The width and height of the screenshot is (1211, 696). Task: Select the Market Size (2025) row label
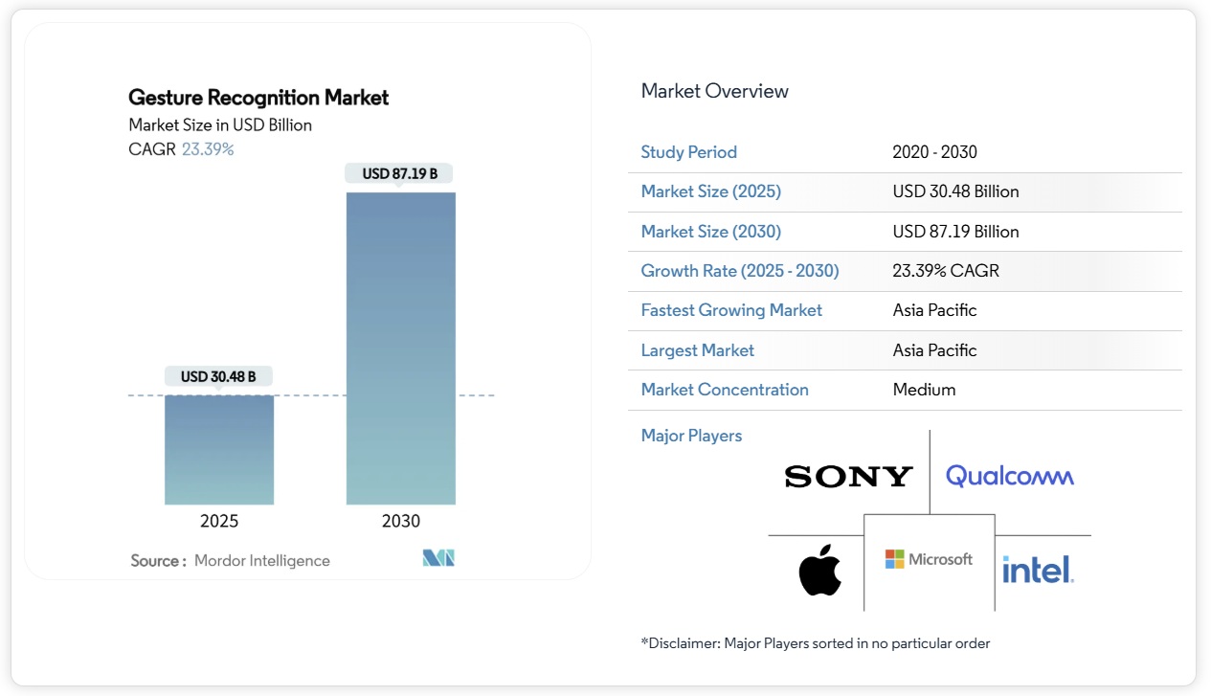point(711,191)
